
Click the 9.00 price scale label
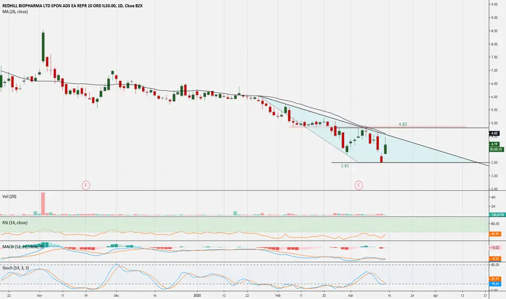pos(494,18)
